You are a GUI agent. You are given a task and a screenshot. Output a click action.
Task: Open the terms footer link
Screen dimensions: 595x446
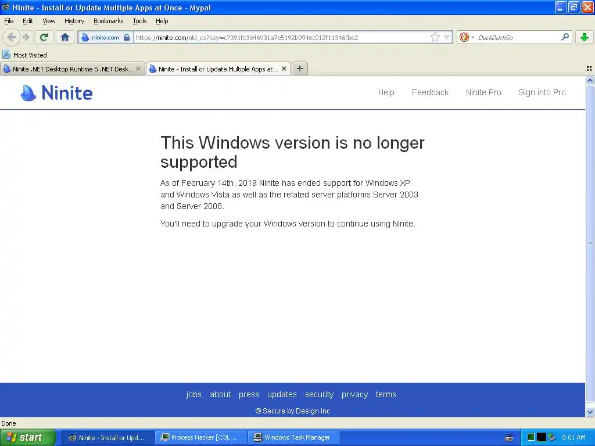pyautogui.click(x=386, y=394)
